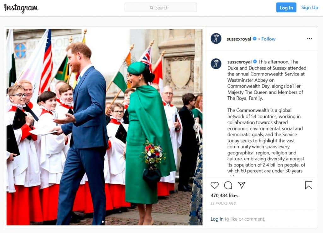
Task: Open the Sign Up link
Action: 309,8
